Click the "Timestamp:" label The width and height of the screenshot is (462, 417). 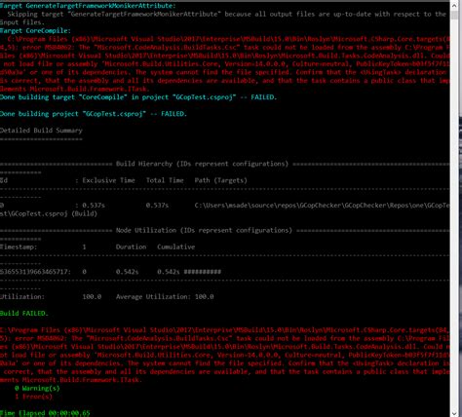19,246
